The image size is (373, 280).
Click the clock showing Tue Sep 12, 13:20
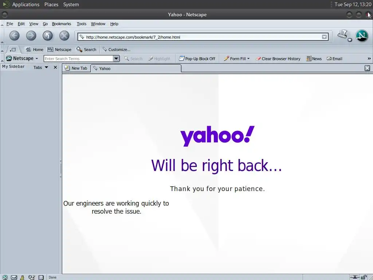(x=353, y=4)
